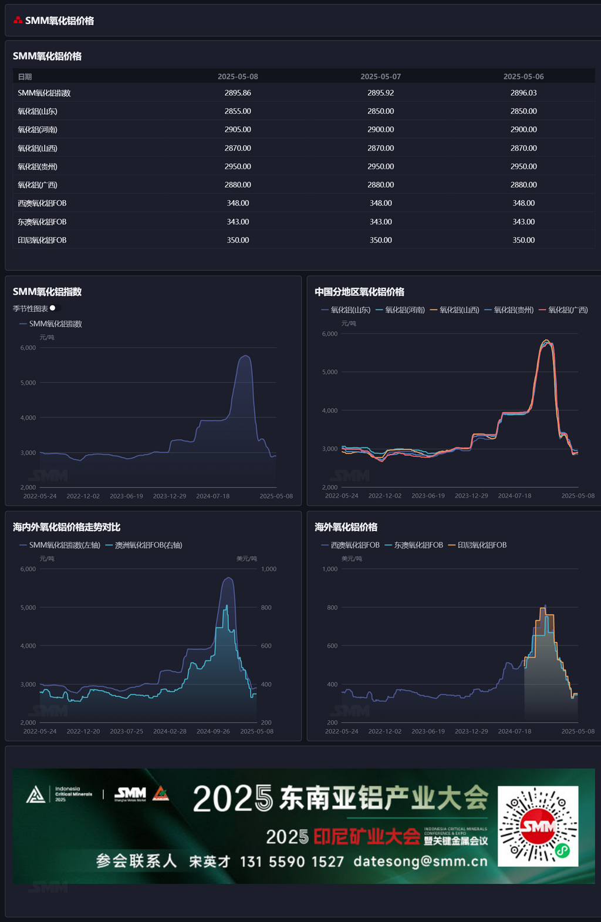Select the 2025-05-06 table column header
The width and height of the screenshot is (601, 922).
click(x=524, y=77)
